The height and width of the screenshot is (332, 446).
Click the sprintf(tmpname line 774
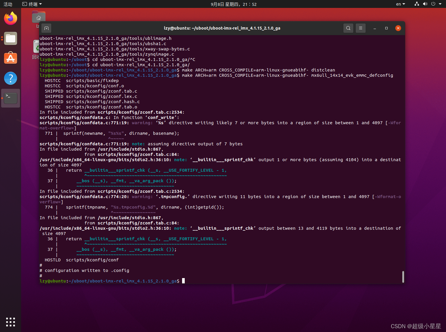tap(134, 207)
